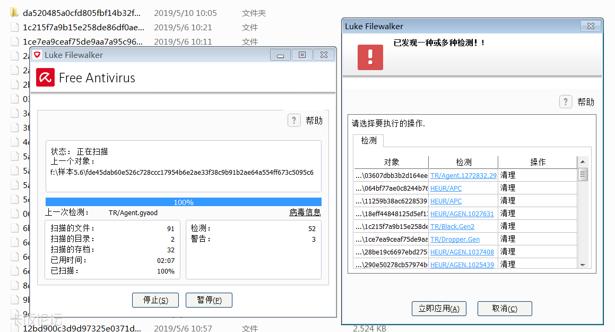Open the TR/Agent.1272832.29 detection link
Viewport: 615px width, 332px height.
(x=463, y=175)
